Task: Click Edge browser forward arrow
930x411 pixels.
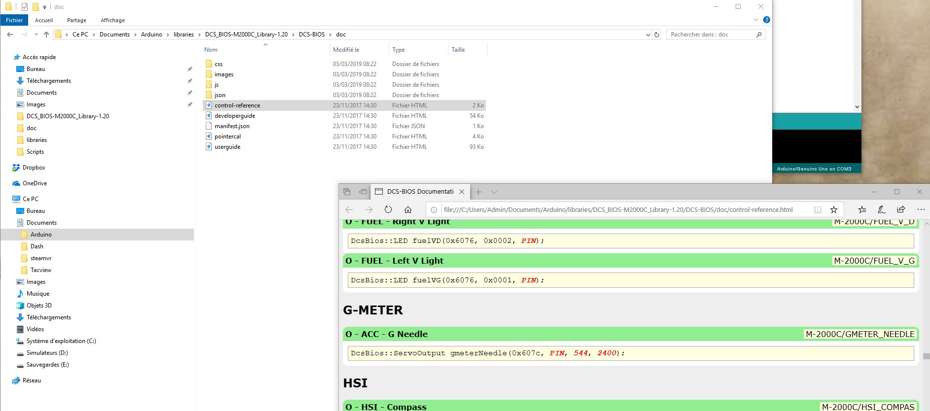Action: (x=369, y=209)
